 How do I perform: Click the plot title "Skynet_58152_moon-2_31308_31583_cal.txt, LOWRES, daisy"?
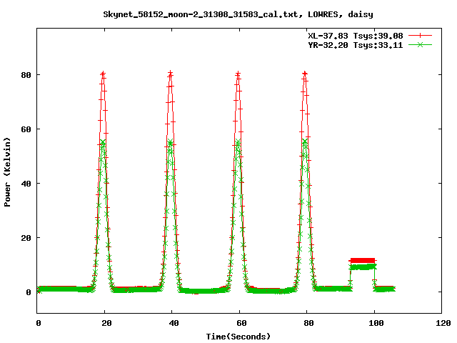(x=238, y=14)
